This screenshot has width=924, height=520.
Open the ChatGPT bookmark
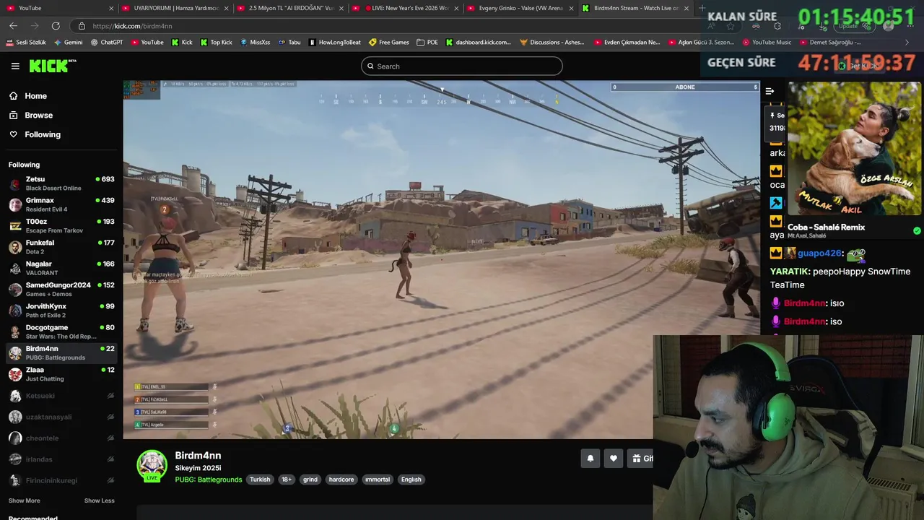[107, 43]
